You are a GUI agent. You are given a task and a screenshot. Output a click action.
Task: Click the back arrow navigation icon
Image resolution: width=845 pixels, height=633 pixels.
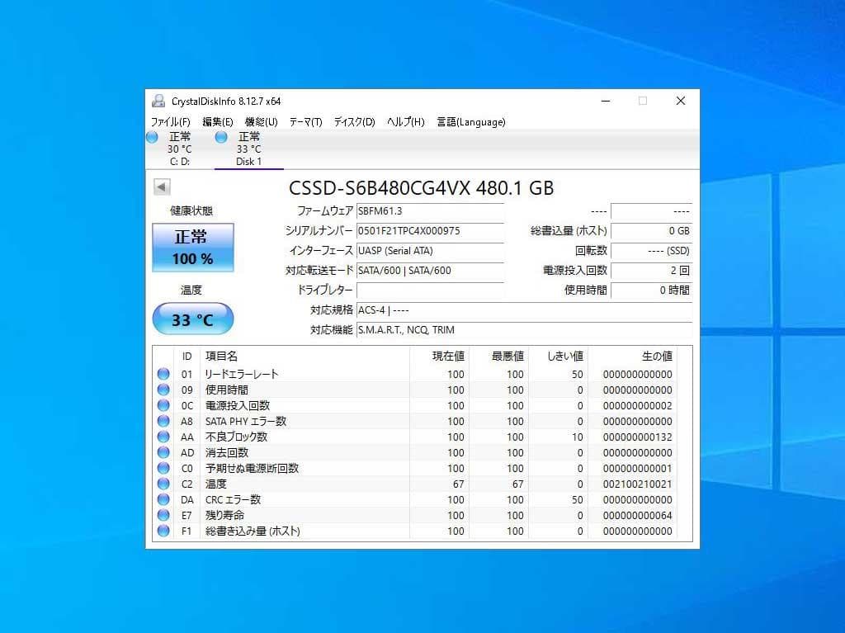[161, 187]
